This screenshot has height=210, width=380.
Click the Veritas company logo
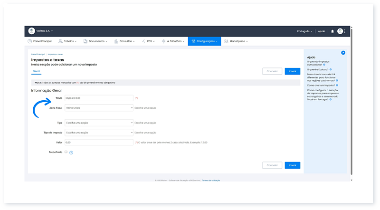click(x=32, y=31)
